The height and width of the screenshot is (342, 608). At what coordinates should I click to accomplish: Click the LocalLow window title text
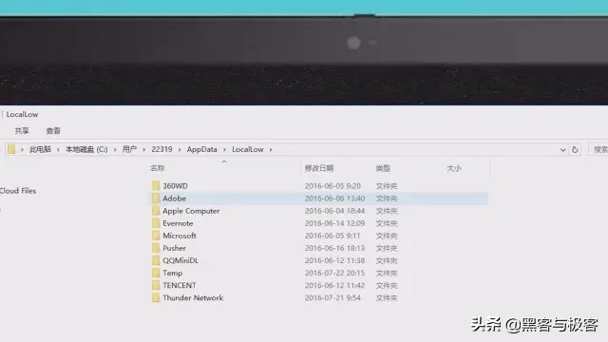click(22, 114)
